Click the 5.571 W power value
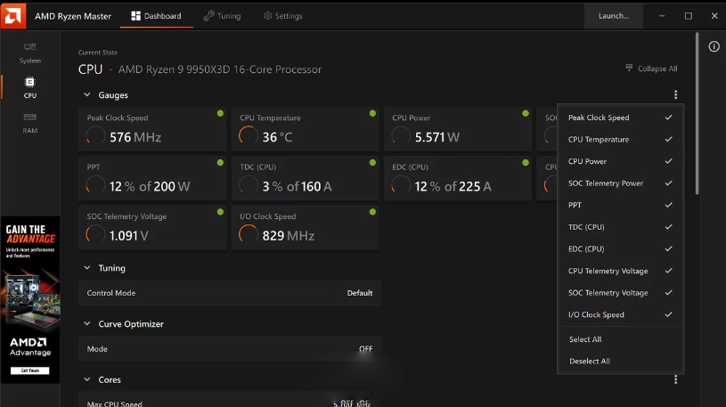 437,137
